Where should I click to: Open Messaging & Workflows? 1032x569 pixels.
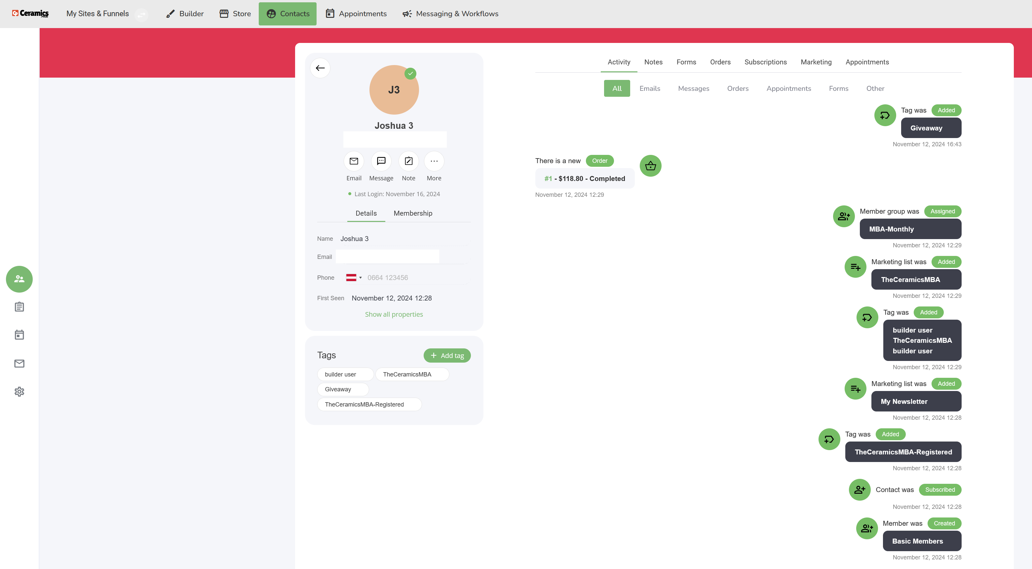[450, 14]
